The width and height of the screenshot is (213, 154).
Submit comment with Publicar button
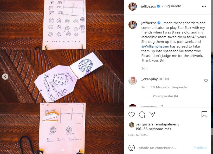click(x=200, y=148)
